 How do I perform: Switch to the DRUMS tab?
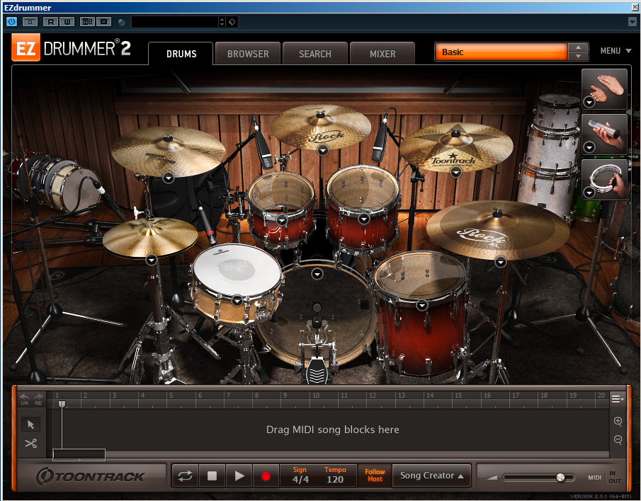[181, 54]
